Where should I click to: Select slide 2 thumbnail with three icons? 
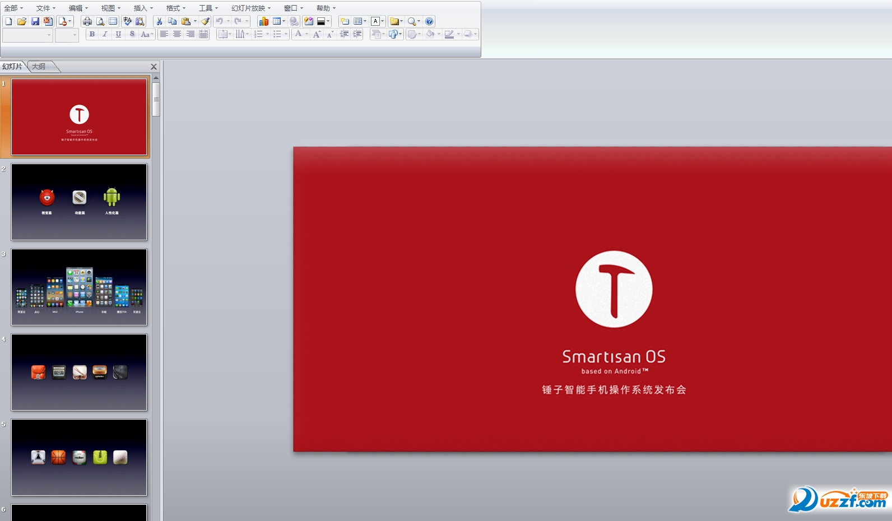tap(79, 202)
